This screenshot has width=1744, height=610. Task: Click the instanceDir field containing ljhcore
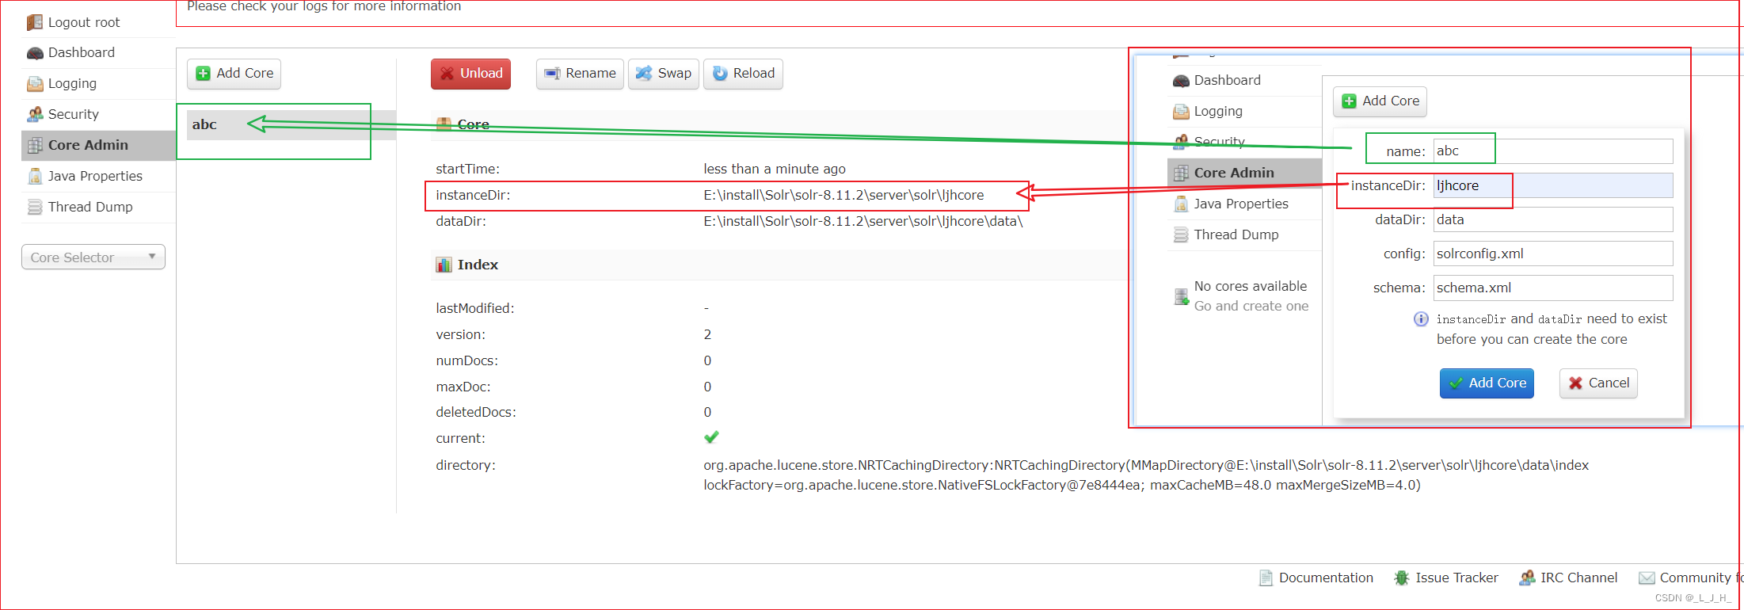(1552, 186)
